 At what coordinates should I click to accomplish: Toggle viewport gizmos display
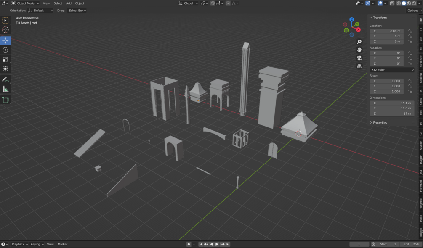pos(368,3)
